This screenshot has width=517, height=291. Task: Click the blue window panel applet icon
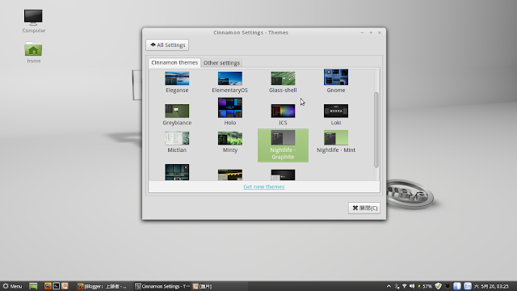pos(457,286)
